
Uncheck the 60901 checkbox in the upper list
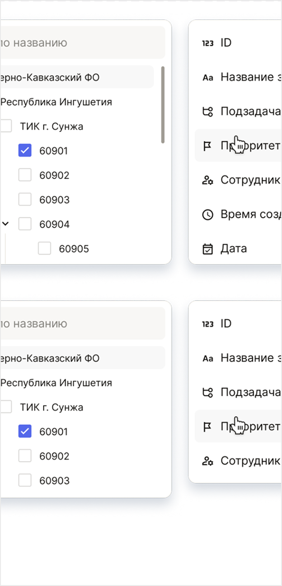(25, 151)
